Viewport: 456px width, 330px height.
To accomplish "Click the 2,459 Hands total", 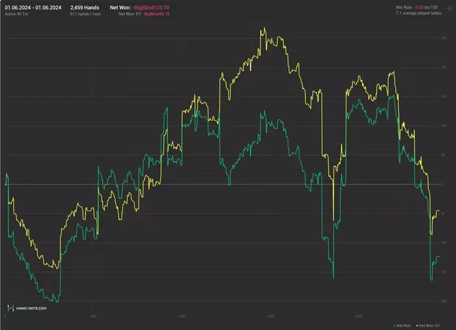I will coord(85,8).
